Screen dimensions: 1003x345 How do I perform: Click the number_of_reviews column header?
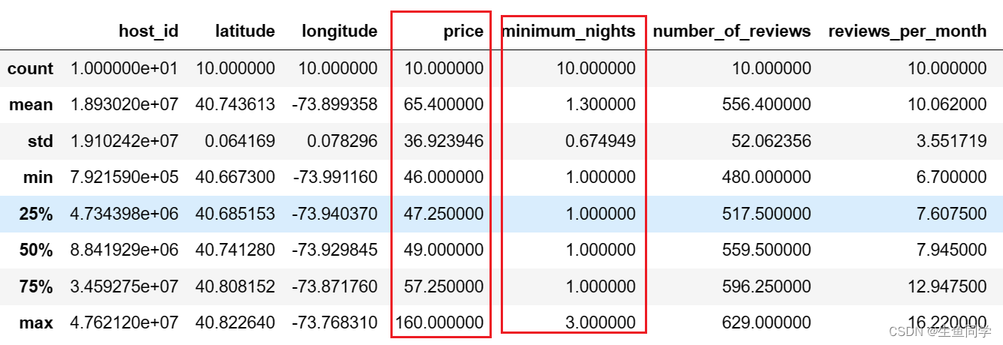click(732, 31)
